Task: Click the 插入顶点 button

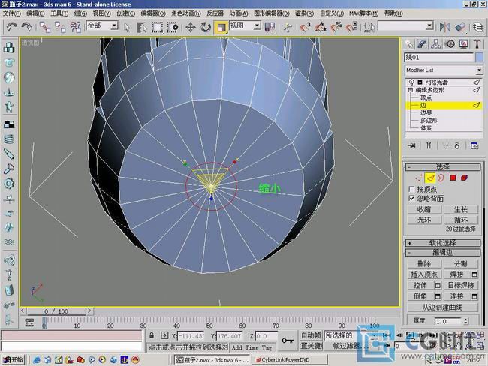Action: click(424, 274)
